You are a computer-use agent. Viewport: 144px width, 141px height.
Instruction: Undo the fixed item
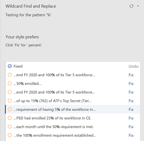(133, 66)
